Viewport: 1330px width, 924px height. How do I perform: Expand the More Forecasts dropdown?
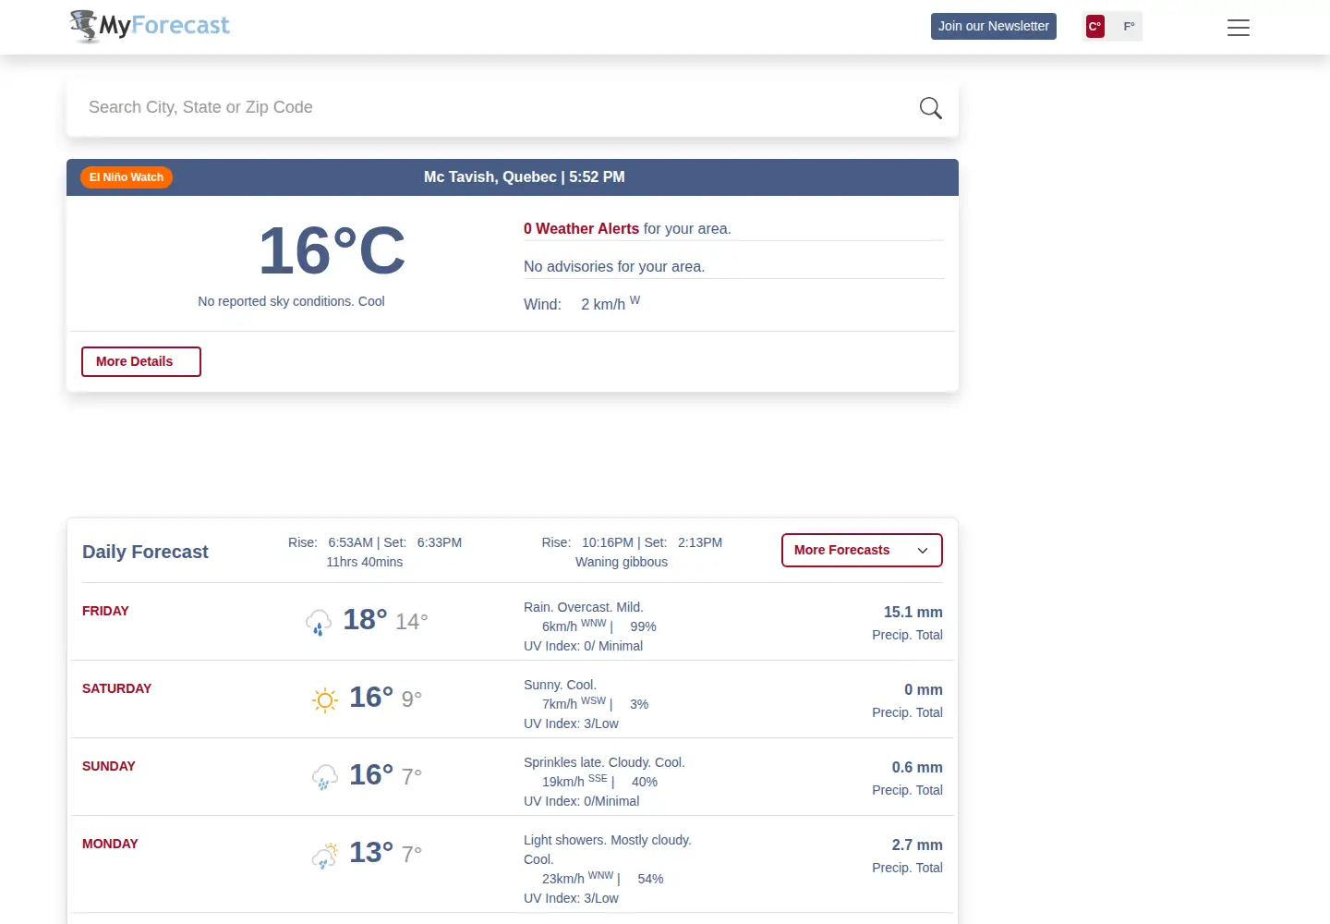tap(862, 550)
